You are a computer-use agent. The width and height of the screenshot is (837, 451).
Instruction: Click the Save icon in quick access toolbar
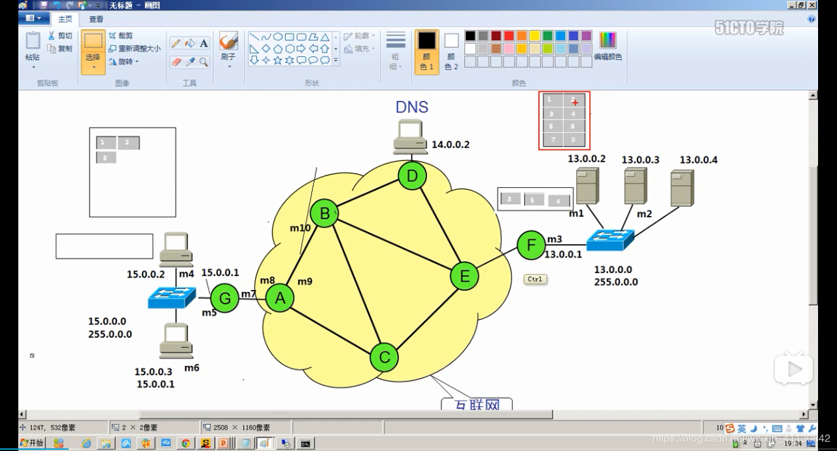click(44, 5)
